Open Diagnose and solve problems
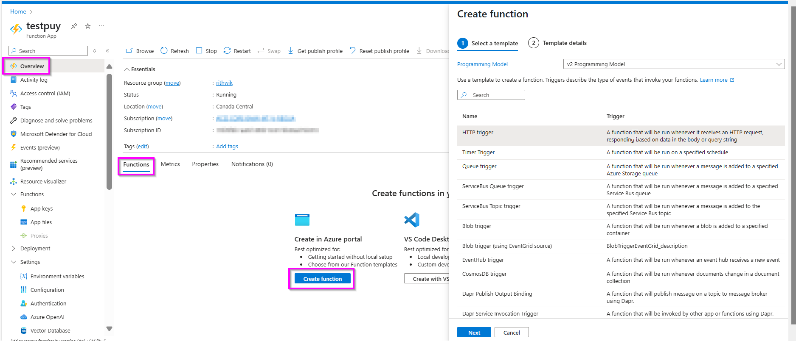The height and width of the screenshot is (341, 796). [56, 120]
